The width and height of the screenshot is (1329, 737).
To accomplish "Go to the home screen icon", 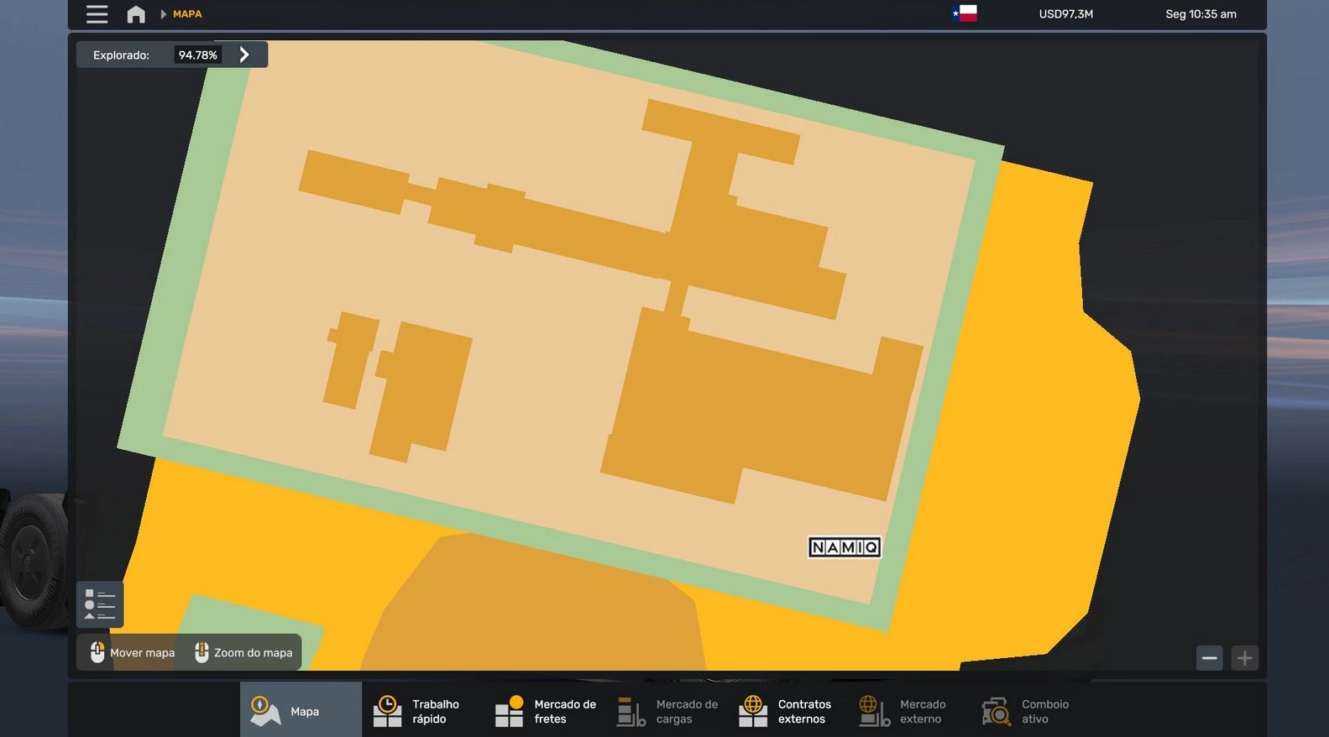I will [x=136, y=14].
